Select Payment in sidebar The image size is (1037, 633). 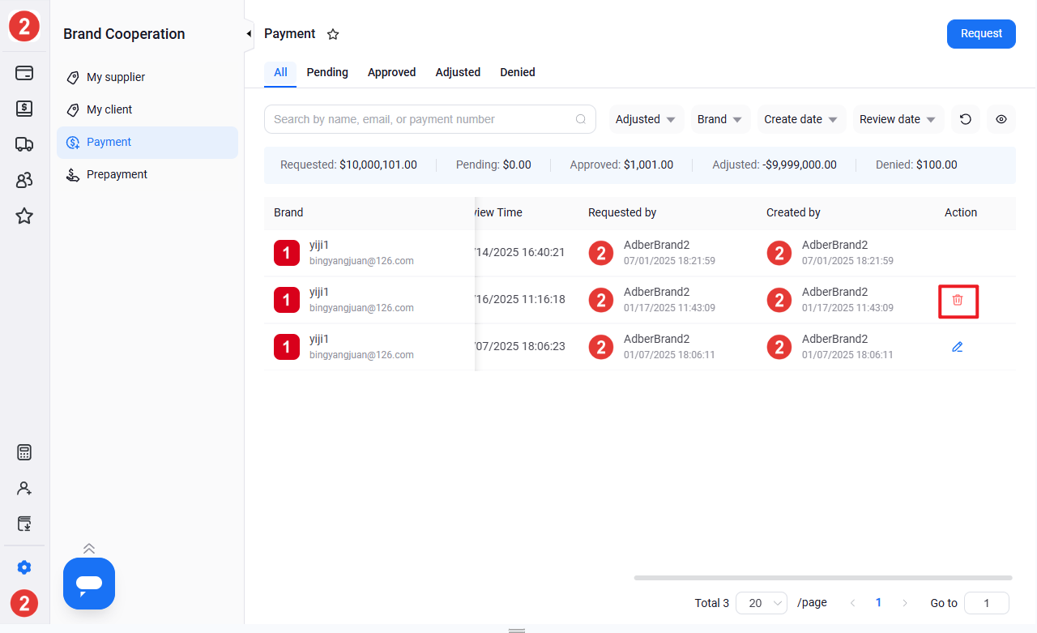pyautogui.click(x=147, y=142)
